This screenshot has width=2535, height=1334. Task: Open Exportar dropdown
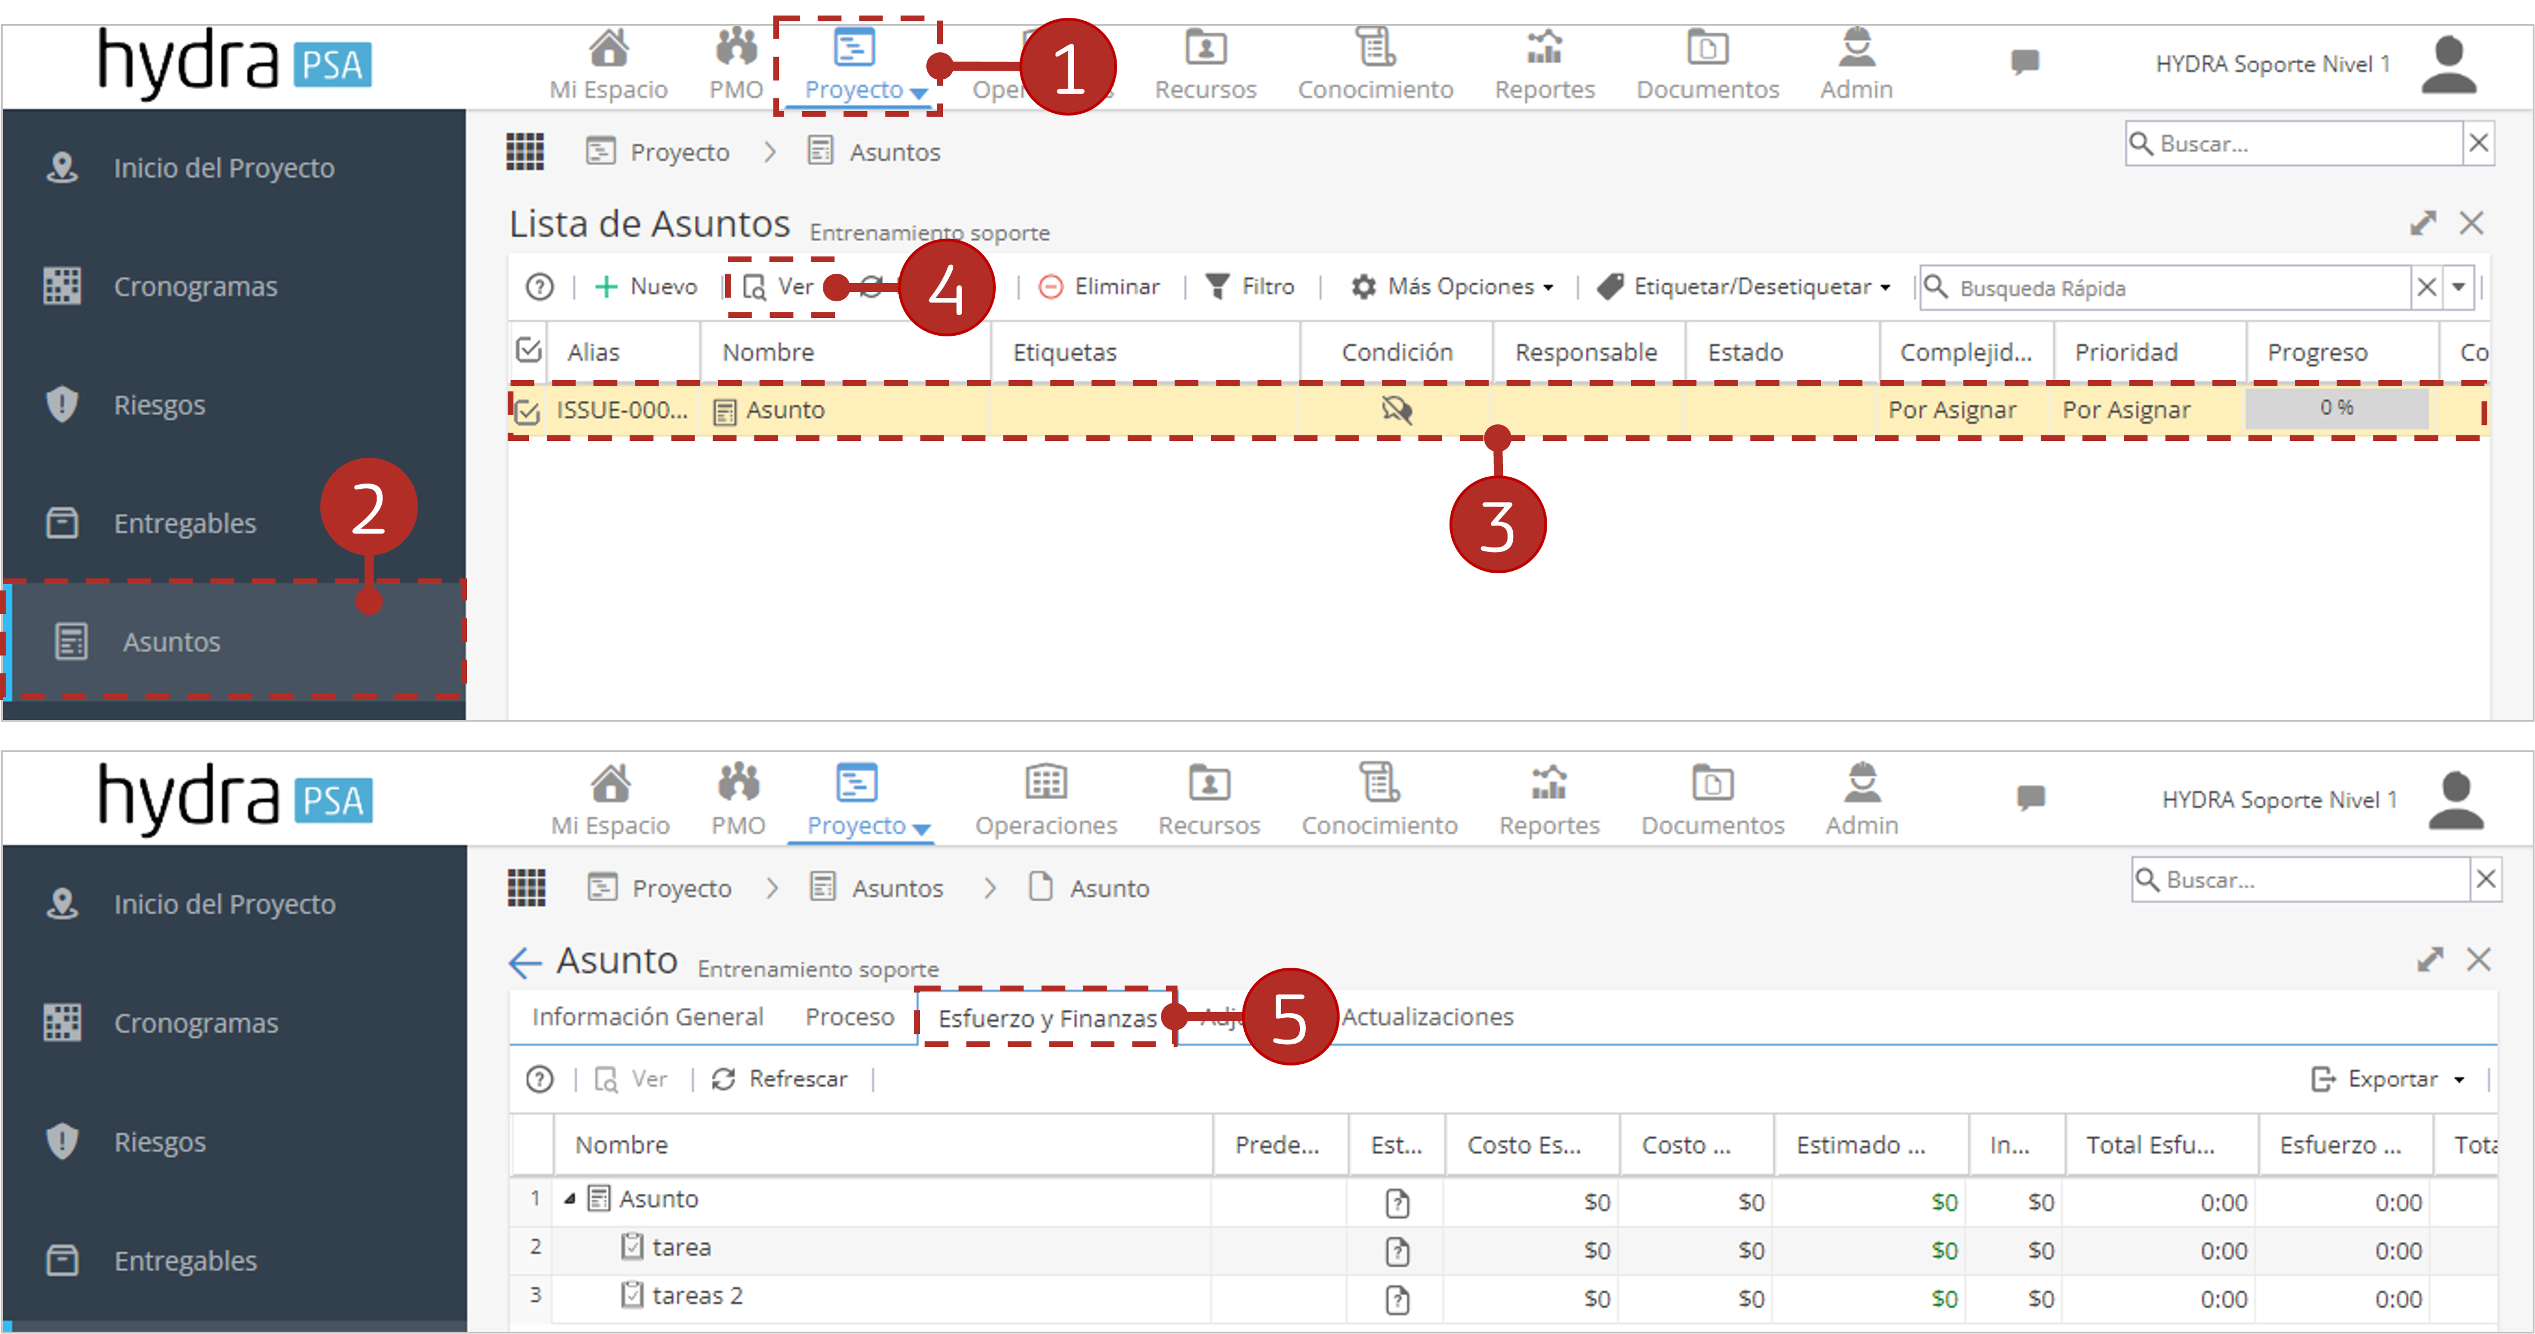(x=2387, y=1079)
